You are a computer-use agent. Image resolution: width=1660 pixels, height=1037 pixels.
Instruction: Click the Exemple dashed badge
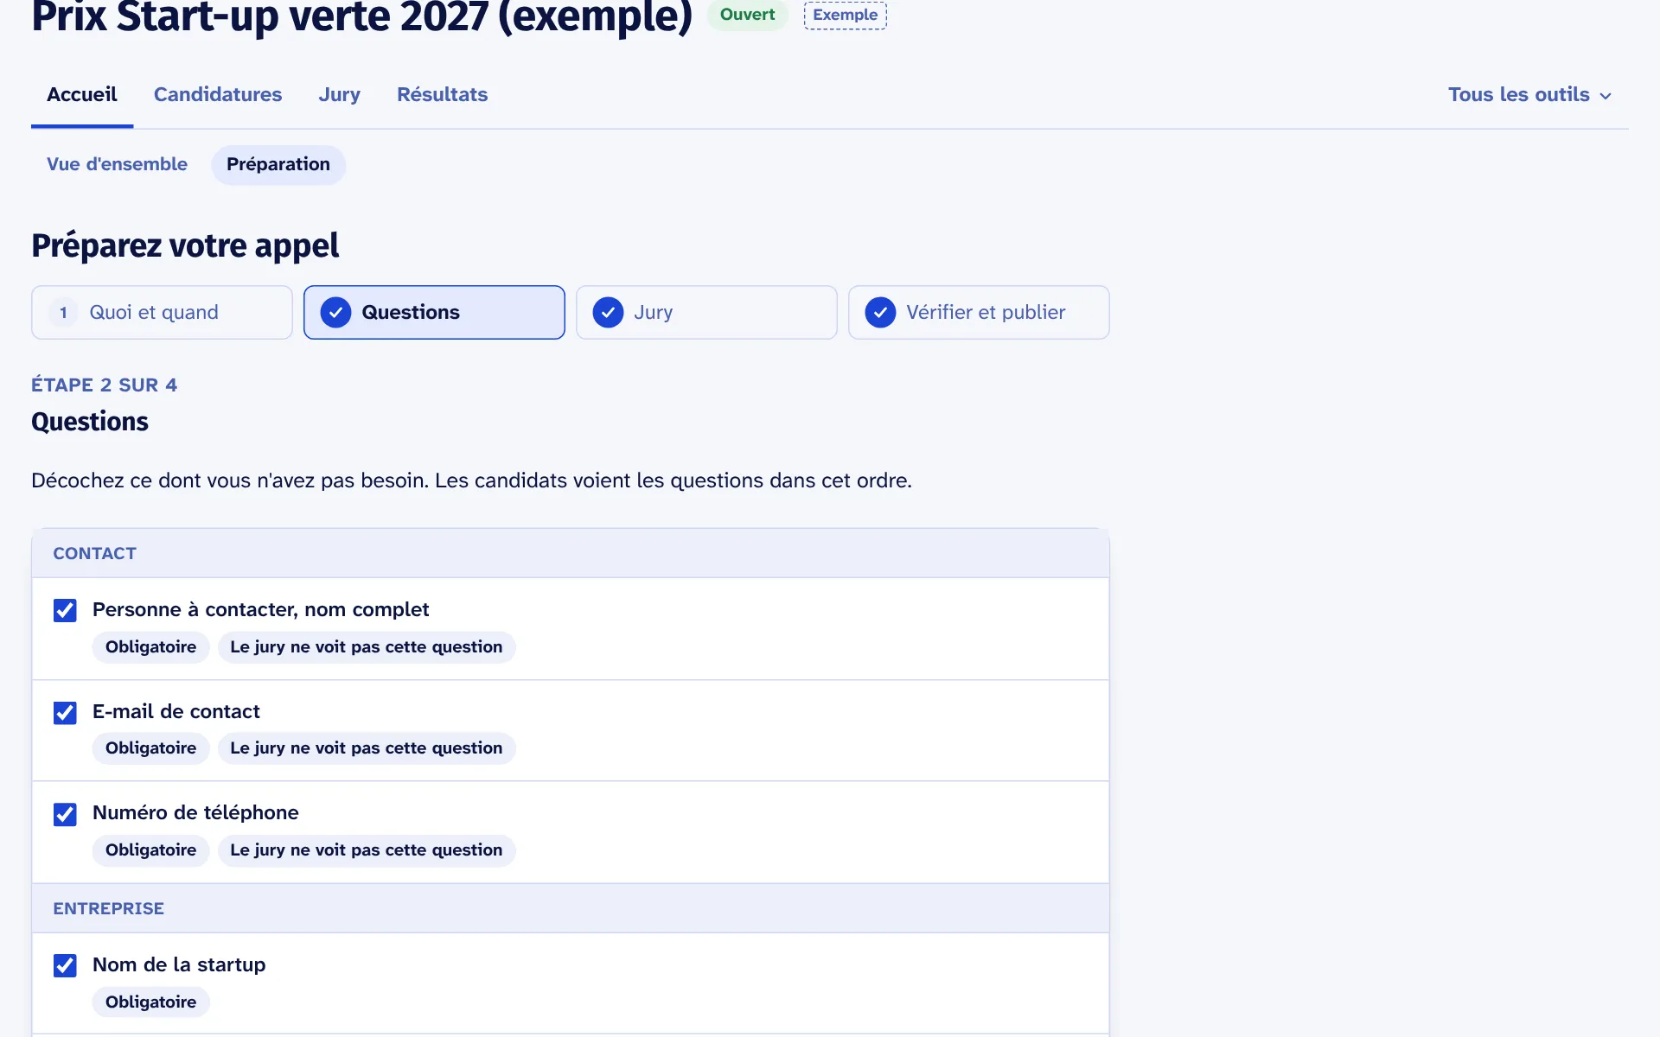coord(845,15)
